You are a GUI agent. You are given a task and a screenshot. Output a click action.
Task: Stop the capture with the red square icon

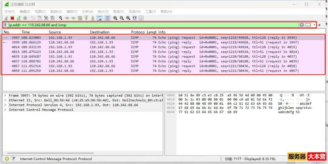(x=12, y=18)
